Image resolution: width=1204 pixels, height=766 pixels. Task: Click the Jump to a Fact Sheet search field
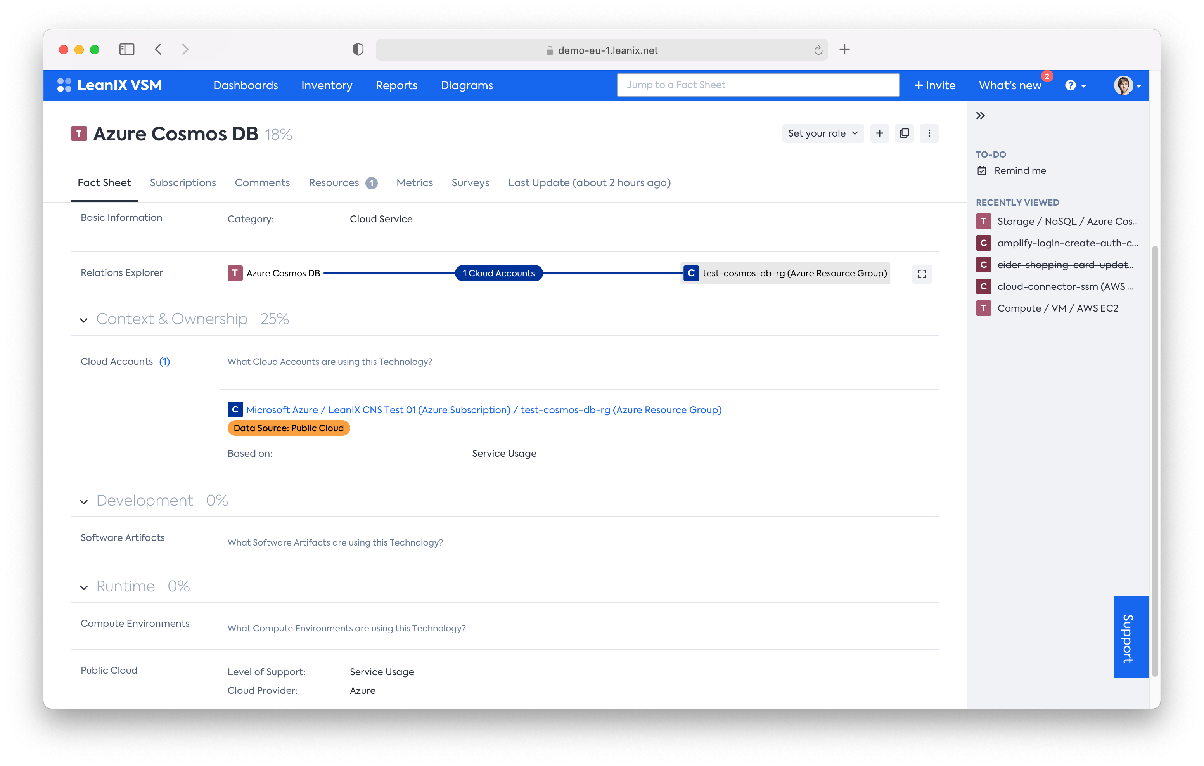click(757, 84)
